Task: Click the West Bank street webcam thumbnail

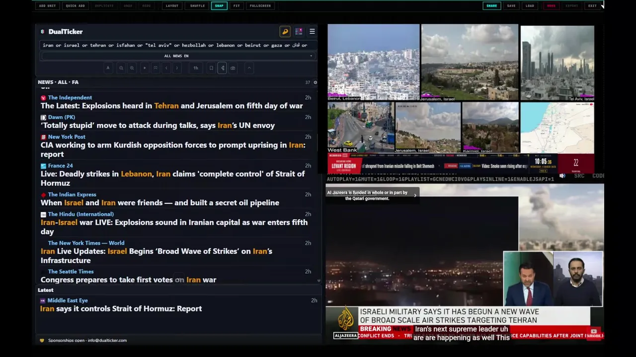Action: [361, 127]
